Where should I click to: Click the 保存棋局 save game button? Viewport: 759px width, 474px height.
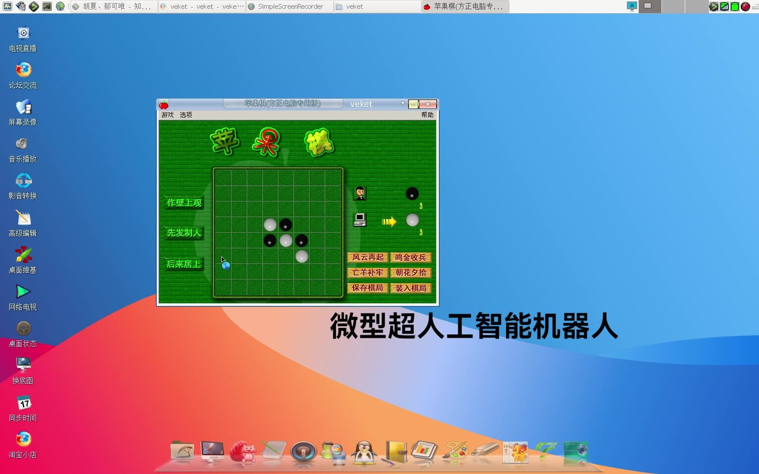pyautogui.click(x=368, y=288)
